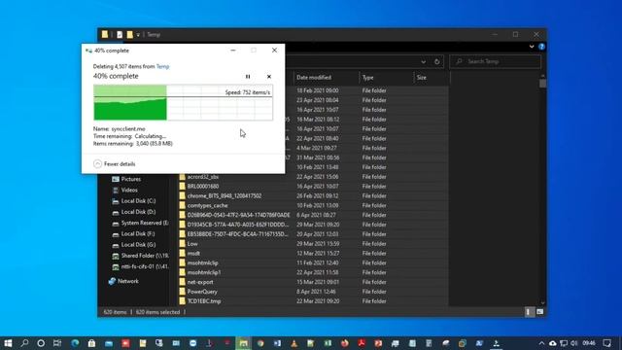622x350 pixels.
Task: Open Local Disk (D:) in the sidebar
Action: pos(138,212)
